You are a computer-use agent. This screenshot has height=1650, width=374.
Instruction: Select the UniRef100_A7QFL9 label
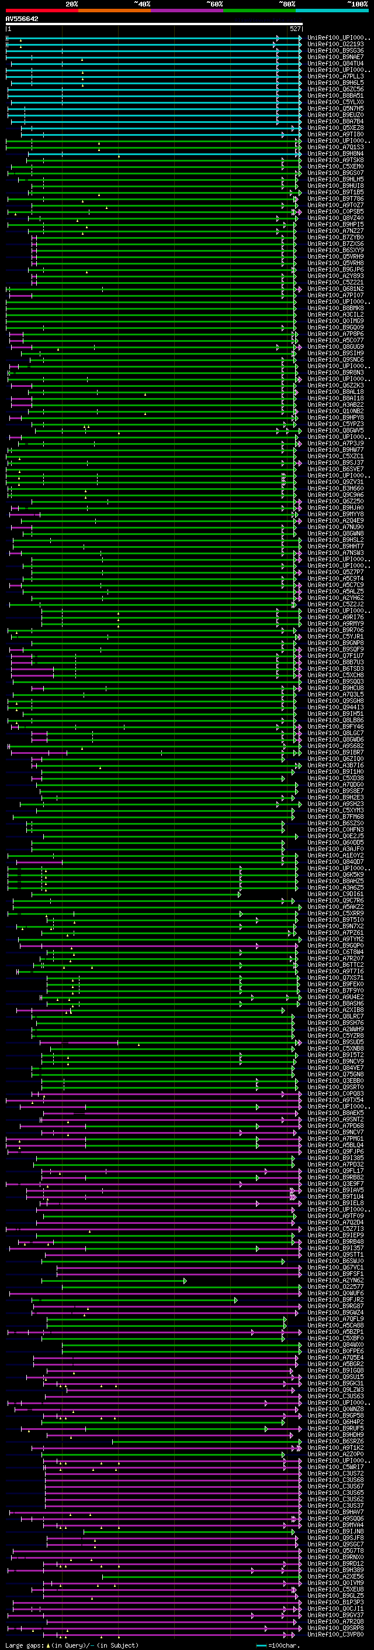point(335,1319)
